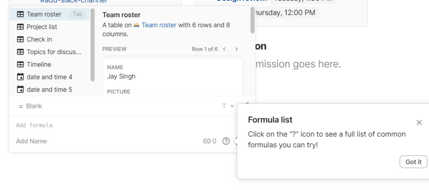
Task: Click the preview panel scrollbar
Action: tap(253, 20)
